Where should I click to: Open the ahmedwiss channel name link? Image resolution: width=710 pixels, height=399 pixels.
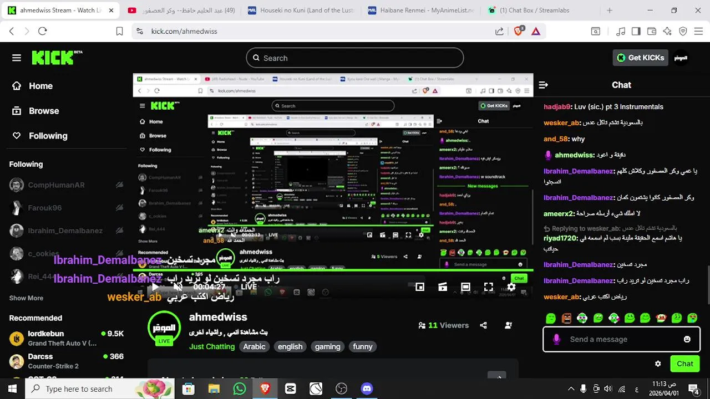tap(218, 317)
